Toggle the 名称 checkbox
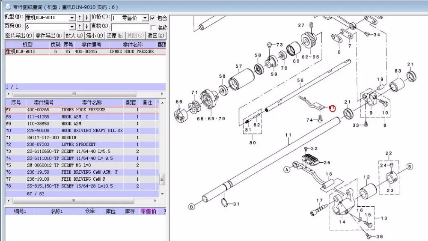 coord(153,27)
